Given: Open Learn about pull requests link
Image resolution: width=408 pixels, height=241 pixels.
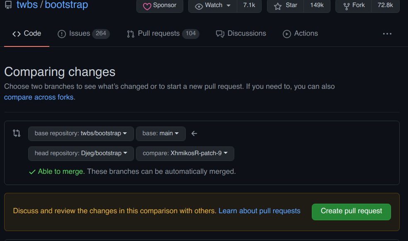Looking at the screenshot, I should [x=260, y=211].
